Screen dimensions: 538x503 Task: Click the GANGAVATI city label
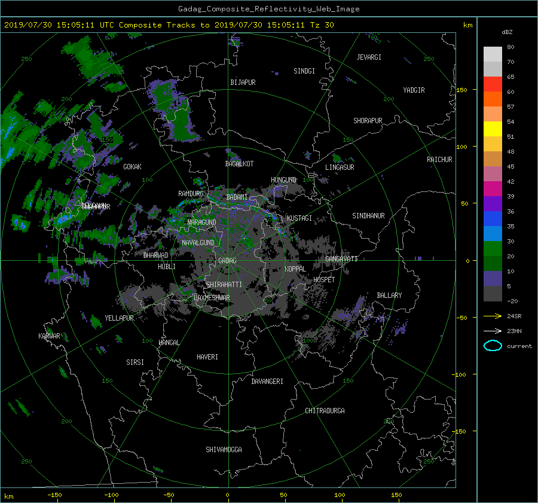pos(341,259)
